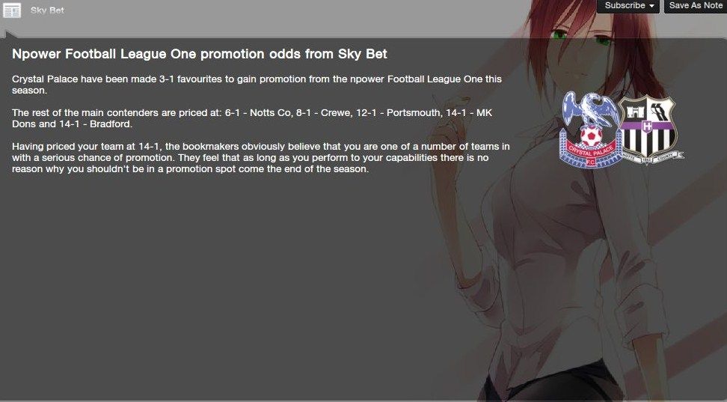This screenshot has height=402, width=727.
Task: Click the 6-1 odds before Notts Co
Action: click(x=233, y=113)
